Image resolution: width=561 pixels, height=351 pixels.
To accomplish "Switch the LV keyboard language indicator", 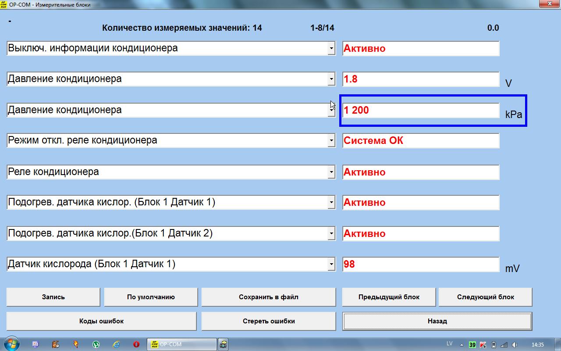I will tap(450, 344).
